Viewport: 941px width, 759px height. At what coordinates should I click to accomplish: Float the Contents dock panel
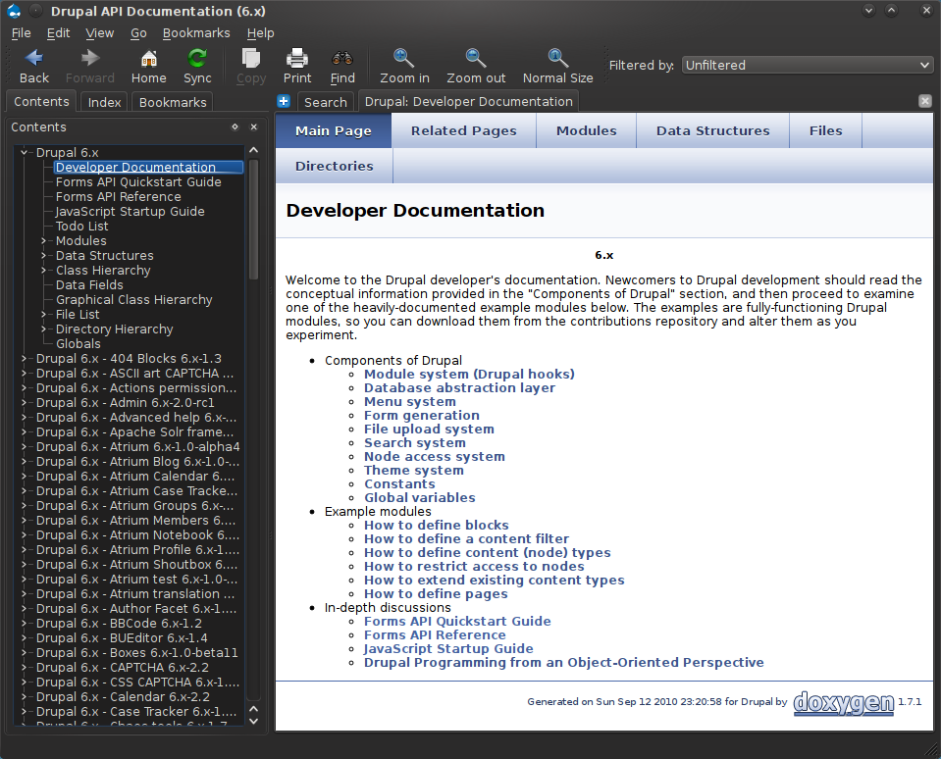235,127
